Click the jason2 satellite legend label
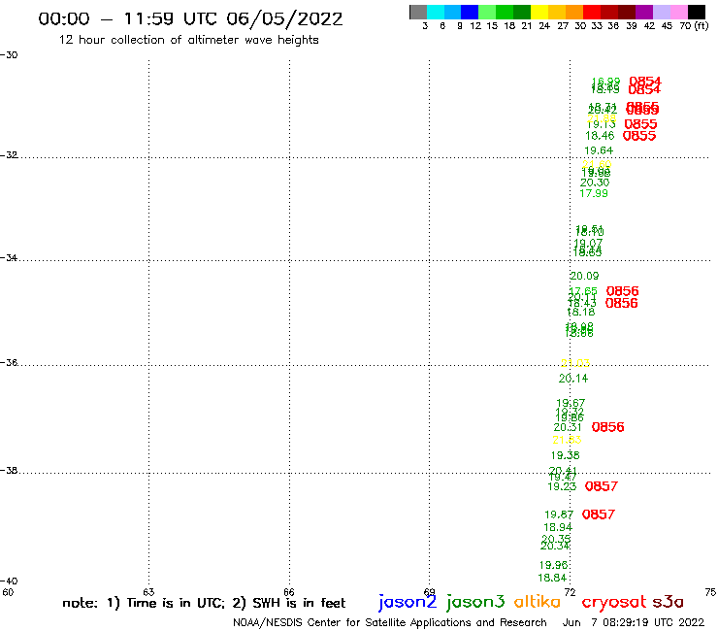 (x=408, y=603)
